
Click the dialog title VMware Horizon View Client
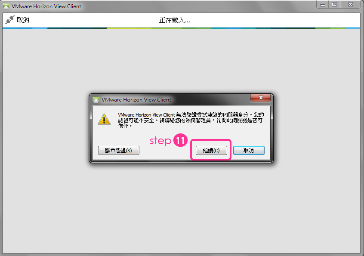(136, 100)
